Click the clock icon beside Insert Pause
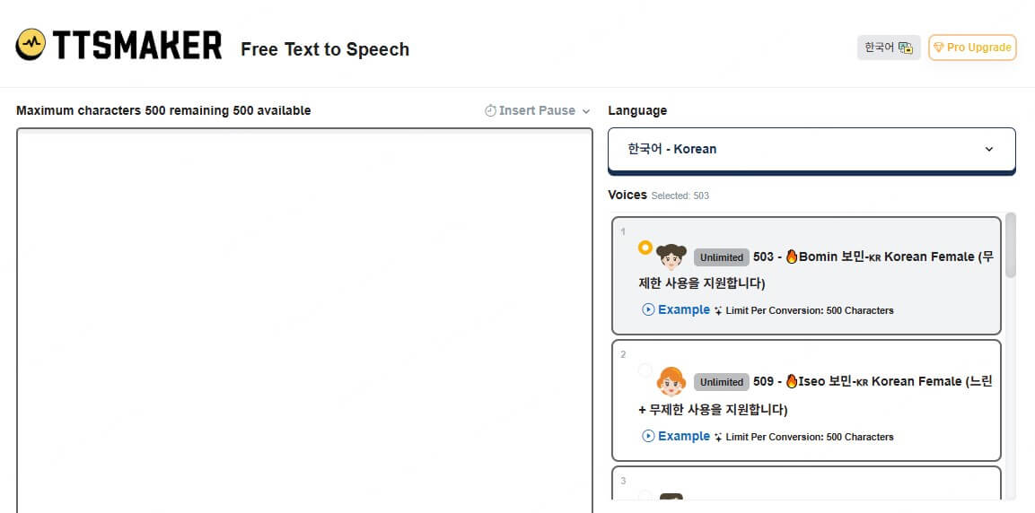Viewport: 1035px width, 513px height. [x=490, y=110]
